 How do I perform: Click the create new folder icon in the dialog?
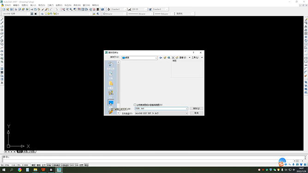(177, 58)
